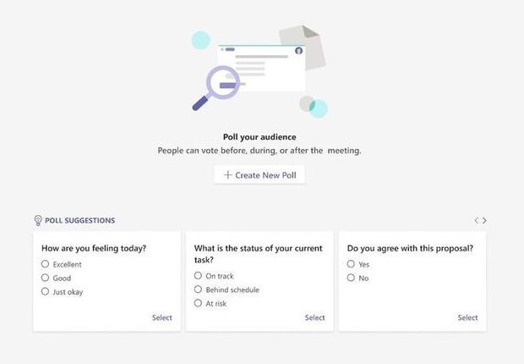Select the current task status poll
The image size is (524, 364).
point(314,318)
